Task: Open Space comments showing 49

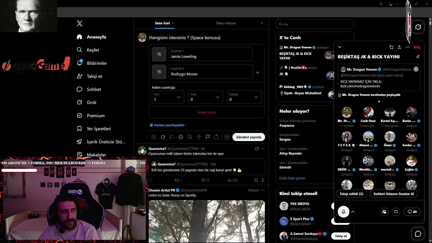Action: 412,212
